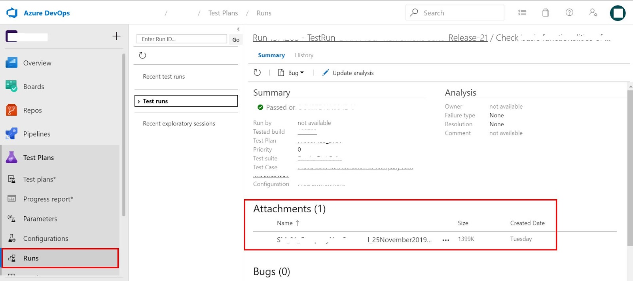Click the Parameters icon
Screen dimensions: 633x281
tap(12, 218)
